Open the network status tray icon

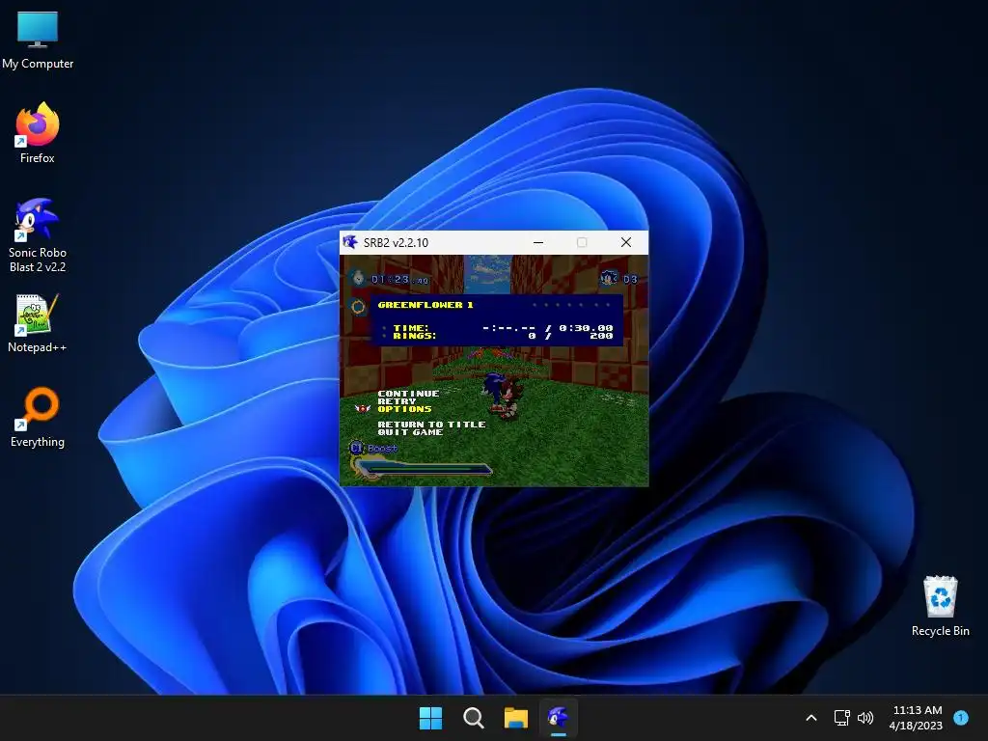[841, 718]
